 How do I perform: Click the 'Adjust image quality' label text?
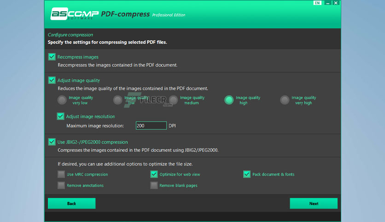(x=79, y=80)
